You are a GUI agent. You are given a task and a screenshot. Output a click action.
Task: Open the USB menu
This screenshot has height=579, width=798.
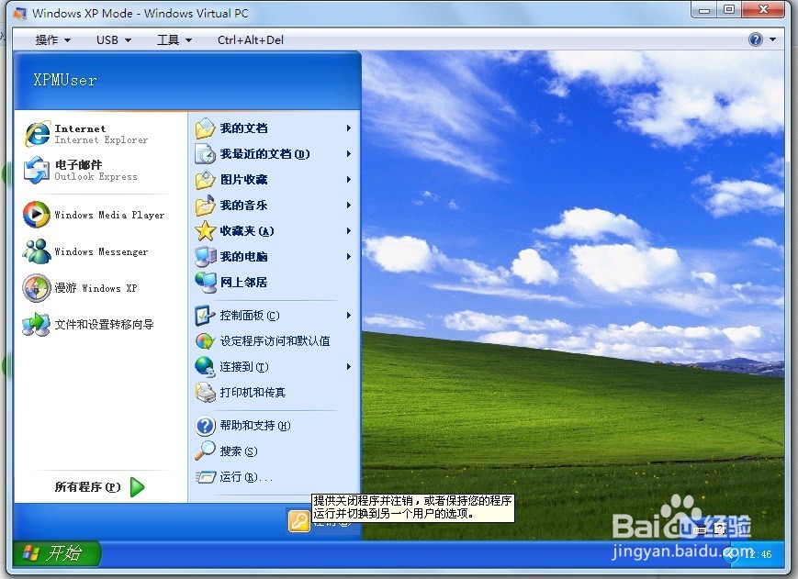114,39
